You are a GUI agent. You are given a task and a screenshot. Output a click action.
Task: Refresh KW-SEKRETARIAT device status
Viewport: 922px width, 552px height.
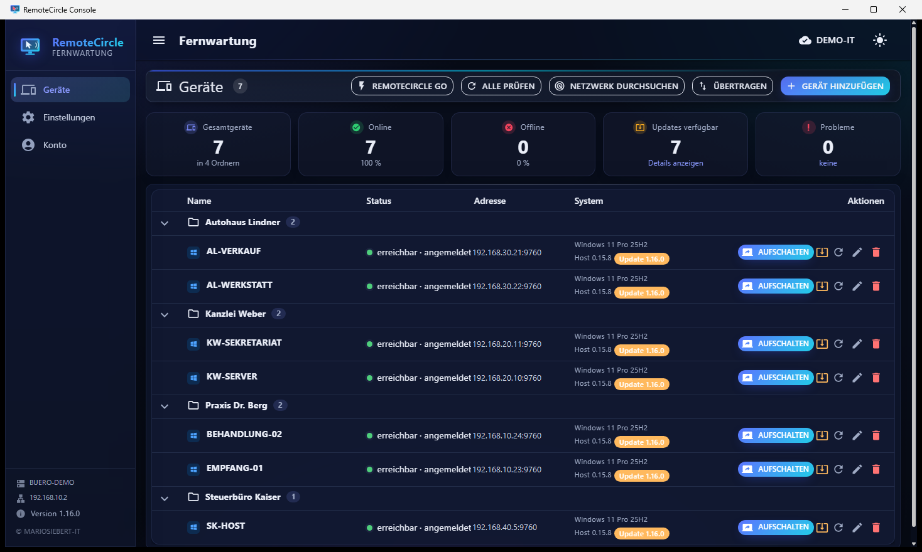click(x=838, y=344)
